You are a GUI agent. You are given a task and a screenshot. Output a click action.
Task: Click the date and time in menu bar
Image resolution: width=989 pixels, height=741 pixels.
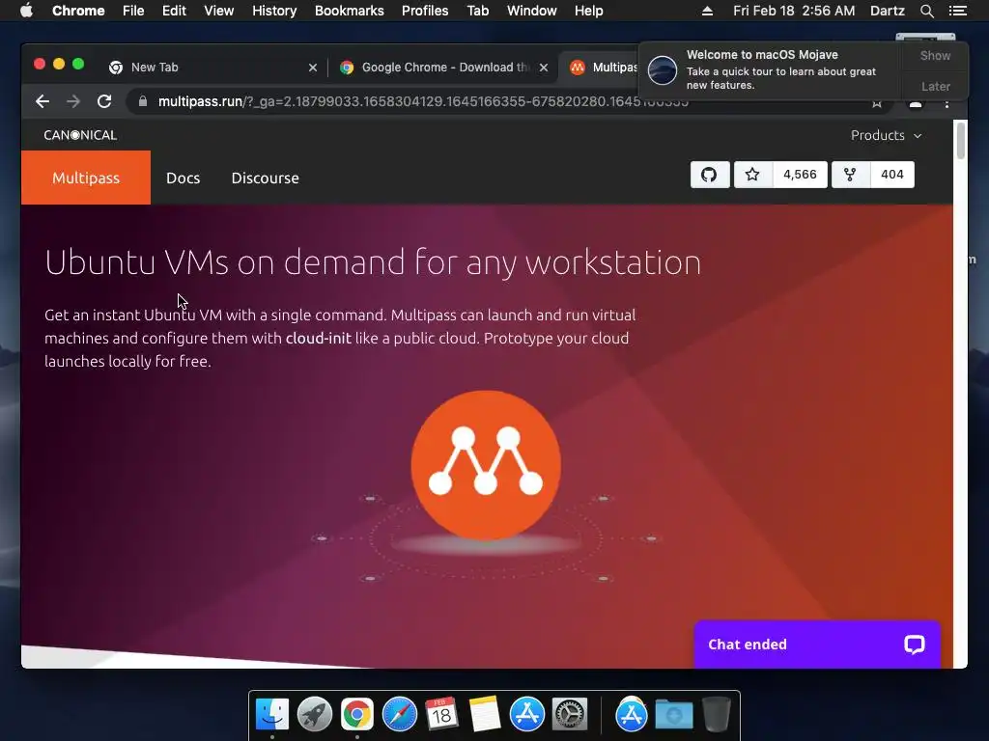coord(794,11)
